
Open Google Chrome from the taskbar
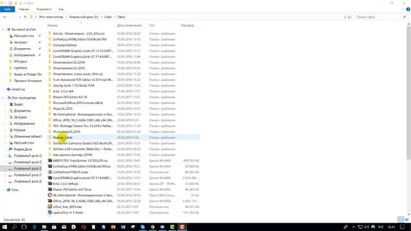click(x=153, y=227)
